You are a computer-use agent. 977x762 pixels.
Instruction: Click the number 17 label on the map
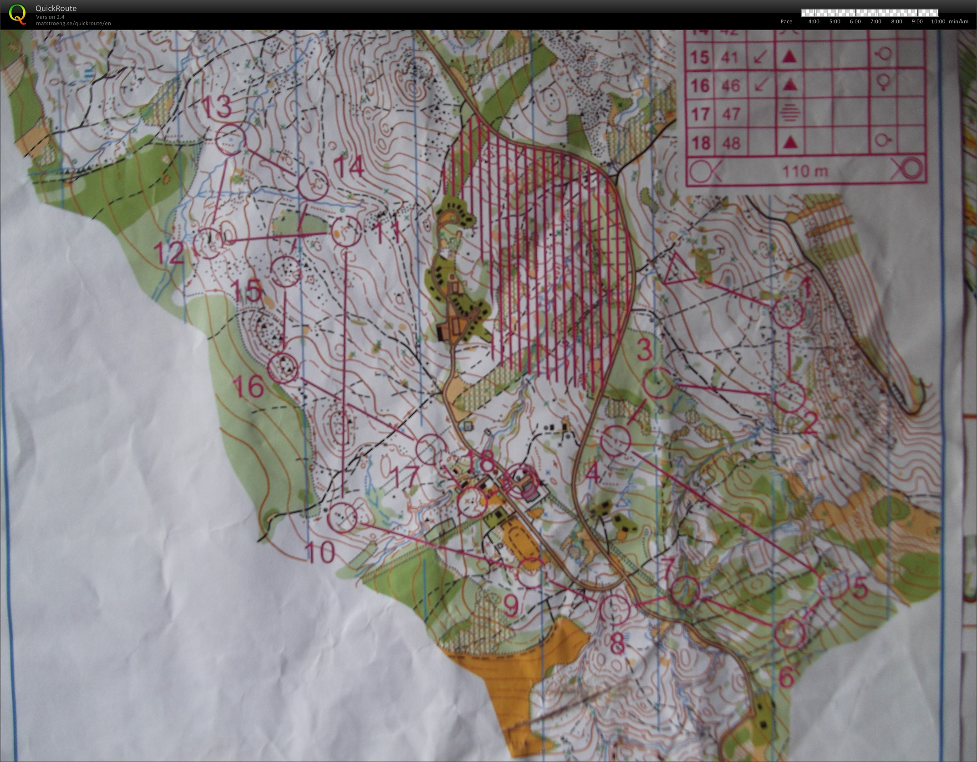404,478
